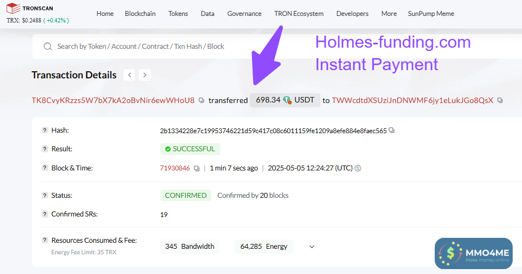Open SunPump Meme link
The image size is (522, 274).
pyautogui.click(x=431, y=14)
